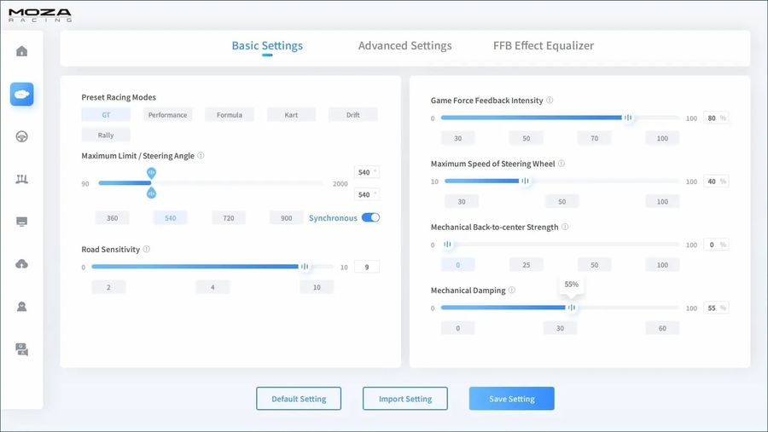Open the feedback chat icon in sidebar
Screen dimensions: 768x432
coord(21,349)
